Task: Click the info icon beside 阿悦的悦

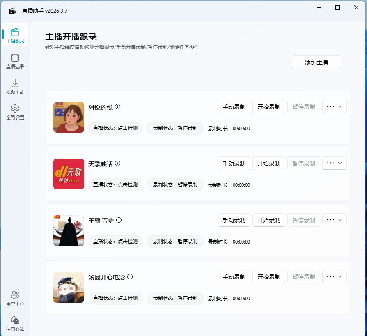Action: (x=118, y=106)
